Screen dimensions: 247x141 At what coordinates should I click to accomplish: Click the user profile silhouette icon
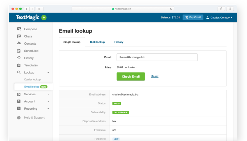pyautogui.click(x=208, y=17)
